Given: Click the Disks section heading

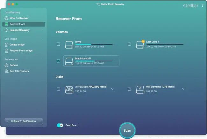Looking at the screenshot, I should [59, 77].
